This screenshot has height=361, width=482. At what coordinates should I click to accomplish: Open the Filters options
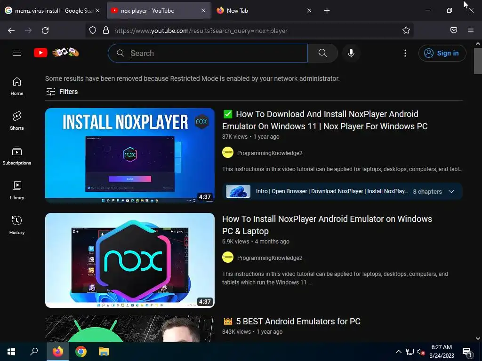point(62,92)
